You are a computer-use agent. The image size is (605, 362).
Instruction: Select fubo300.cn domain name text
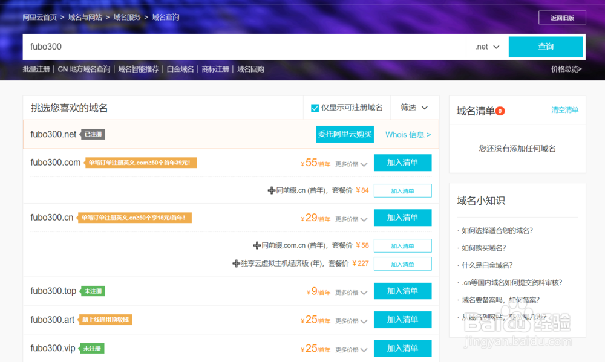tap(51, 218)
